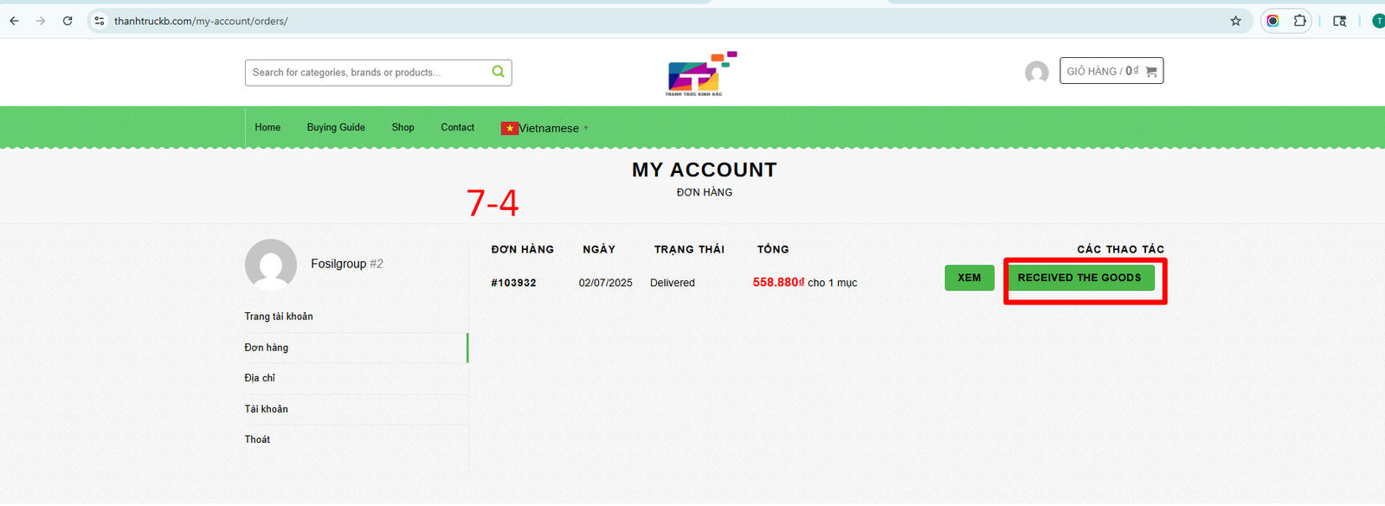Open the Contact menu item

[x=457, y=127]
